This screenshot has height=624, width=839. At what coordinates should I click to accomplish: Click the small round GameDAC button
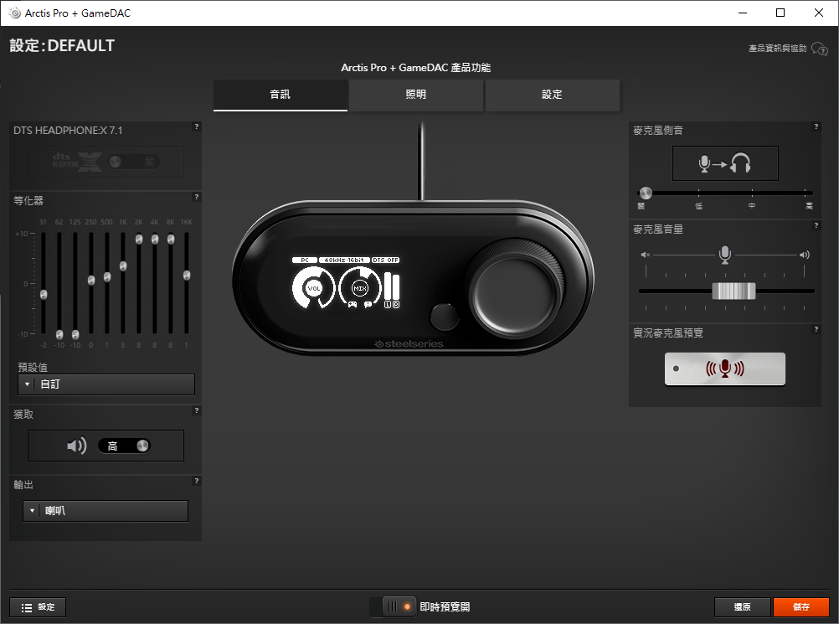point(444,317)
